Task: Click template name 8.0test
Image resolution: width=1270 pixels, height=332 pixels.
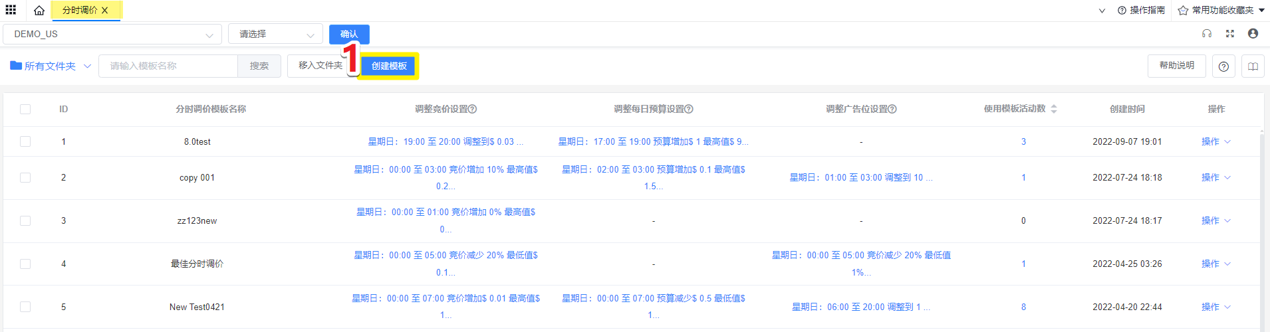Action: pos(197,141)
